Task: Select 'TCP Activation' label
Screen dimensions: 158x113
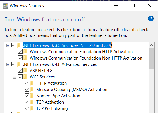Action: (50, 102)
